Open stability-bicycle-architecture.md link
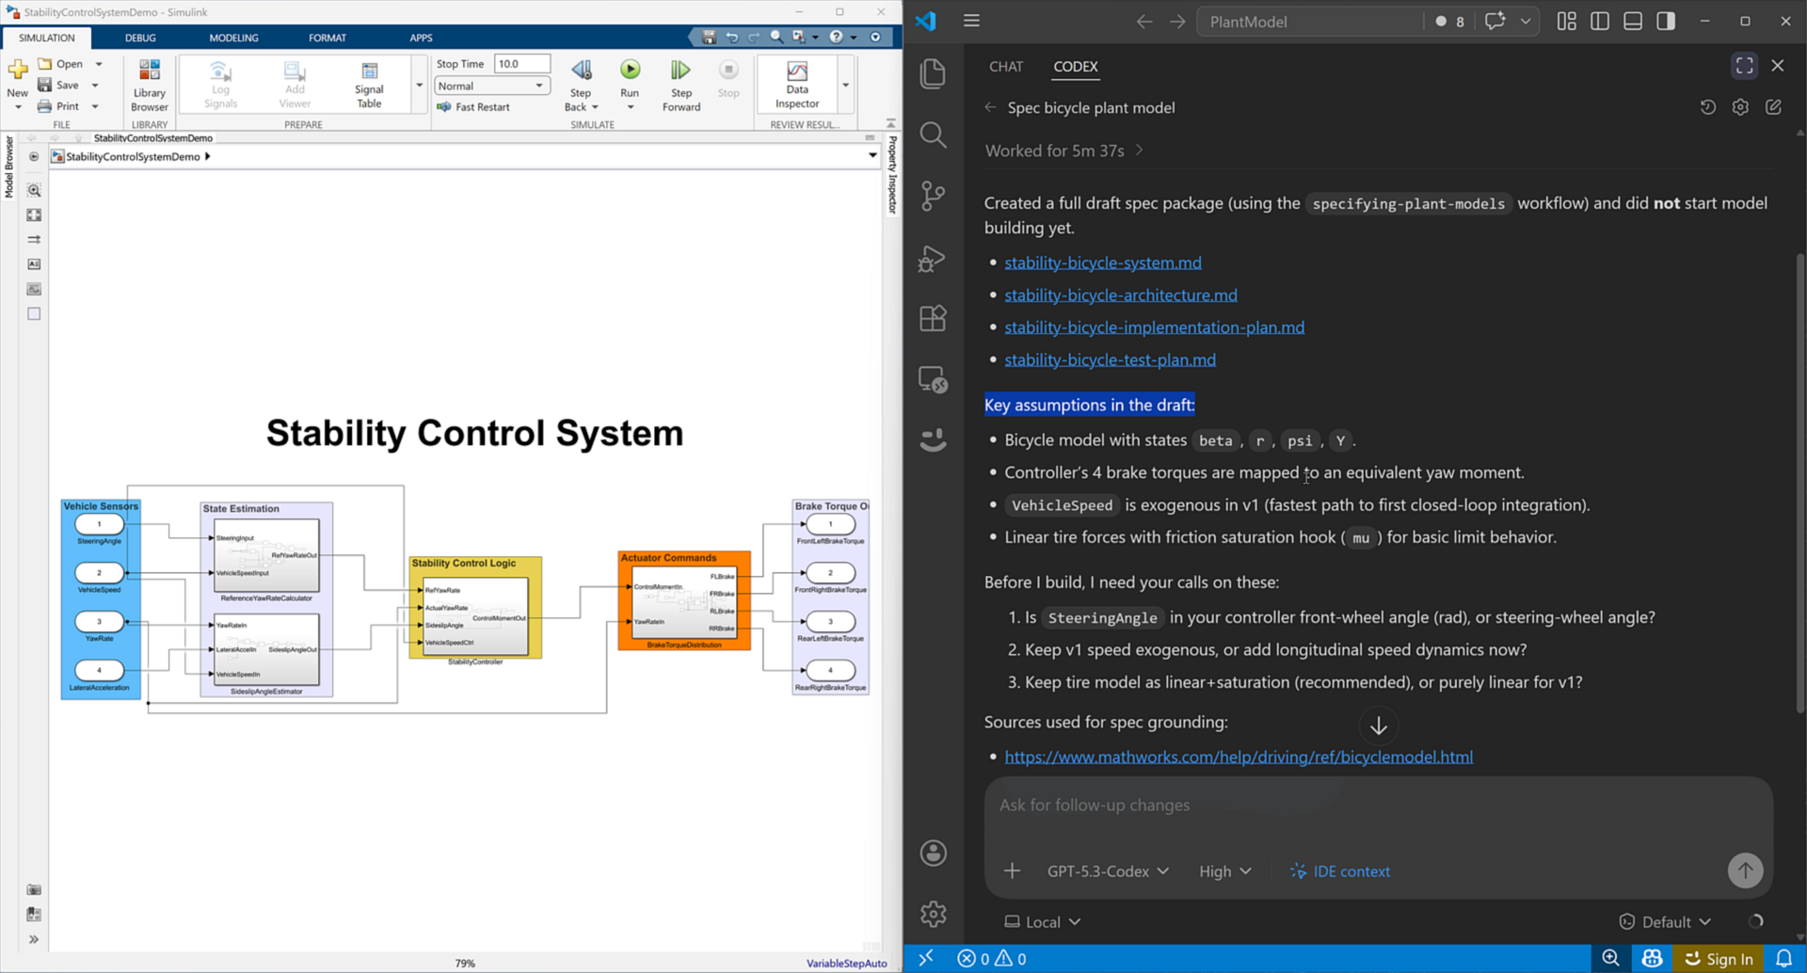 point(1120,295)
